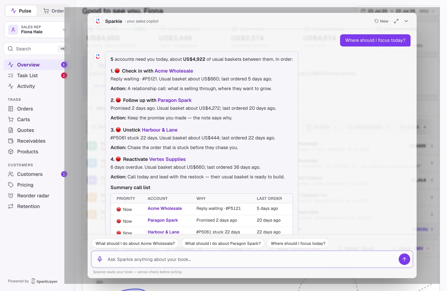This screenshot has height=291, width=447.
Task: Open the Paragon Spark link in item 2
Action: point(175,100)
